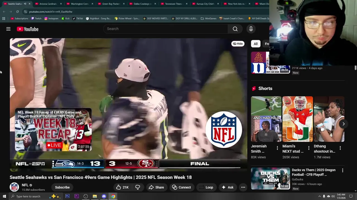Switch to the Kansas City Chiefs tab
This screenshot has height=200, width=357.
coord(205,4)
